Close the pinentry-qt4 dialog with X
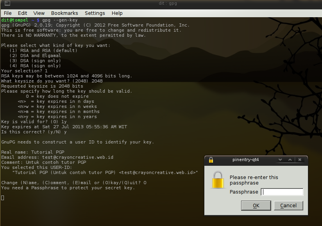 click(300, 160)
